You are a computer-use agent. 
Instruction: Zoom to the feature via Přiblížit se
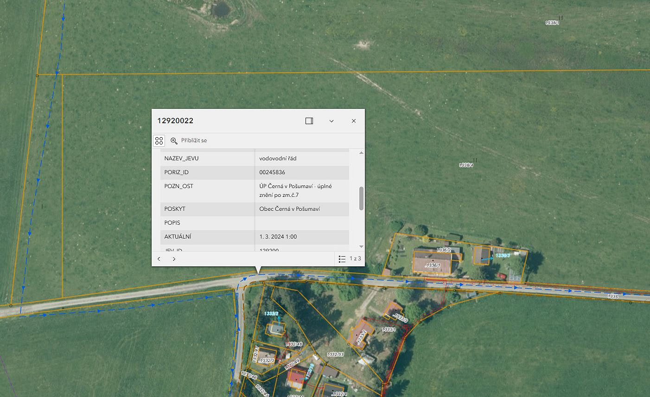tap(194, 140)
